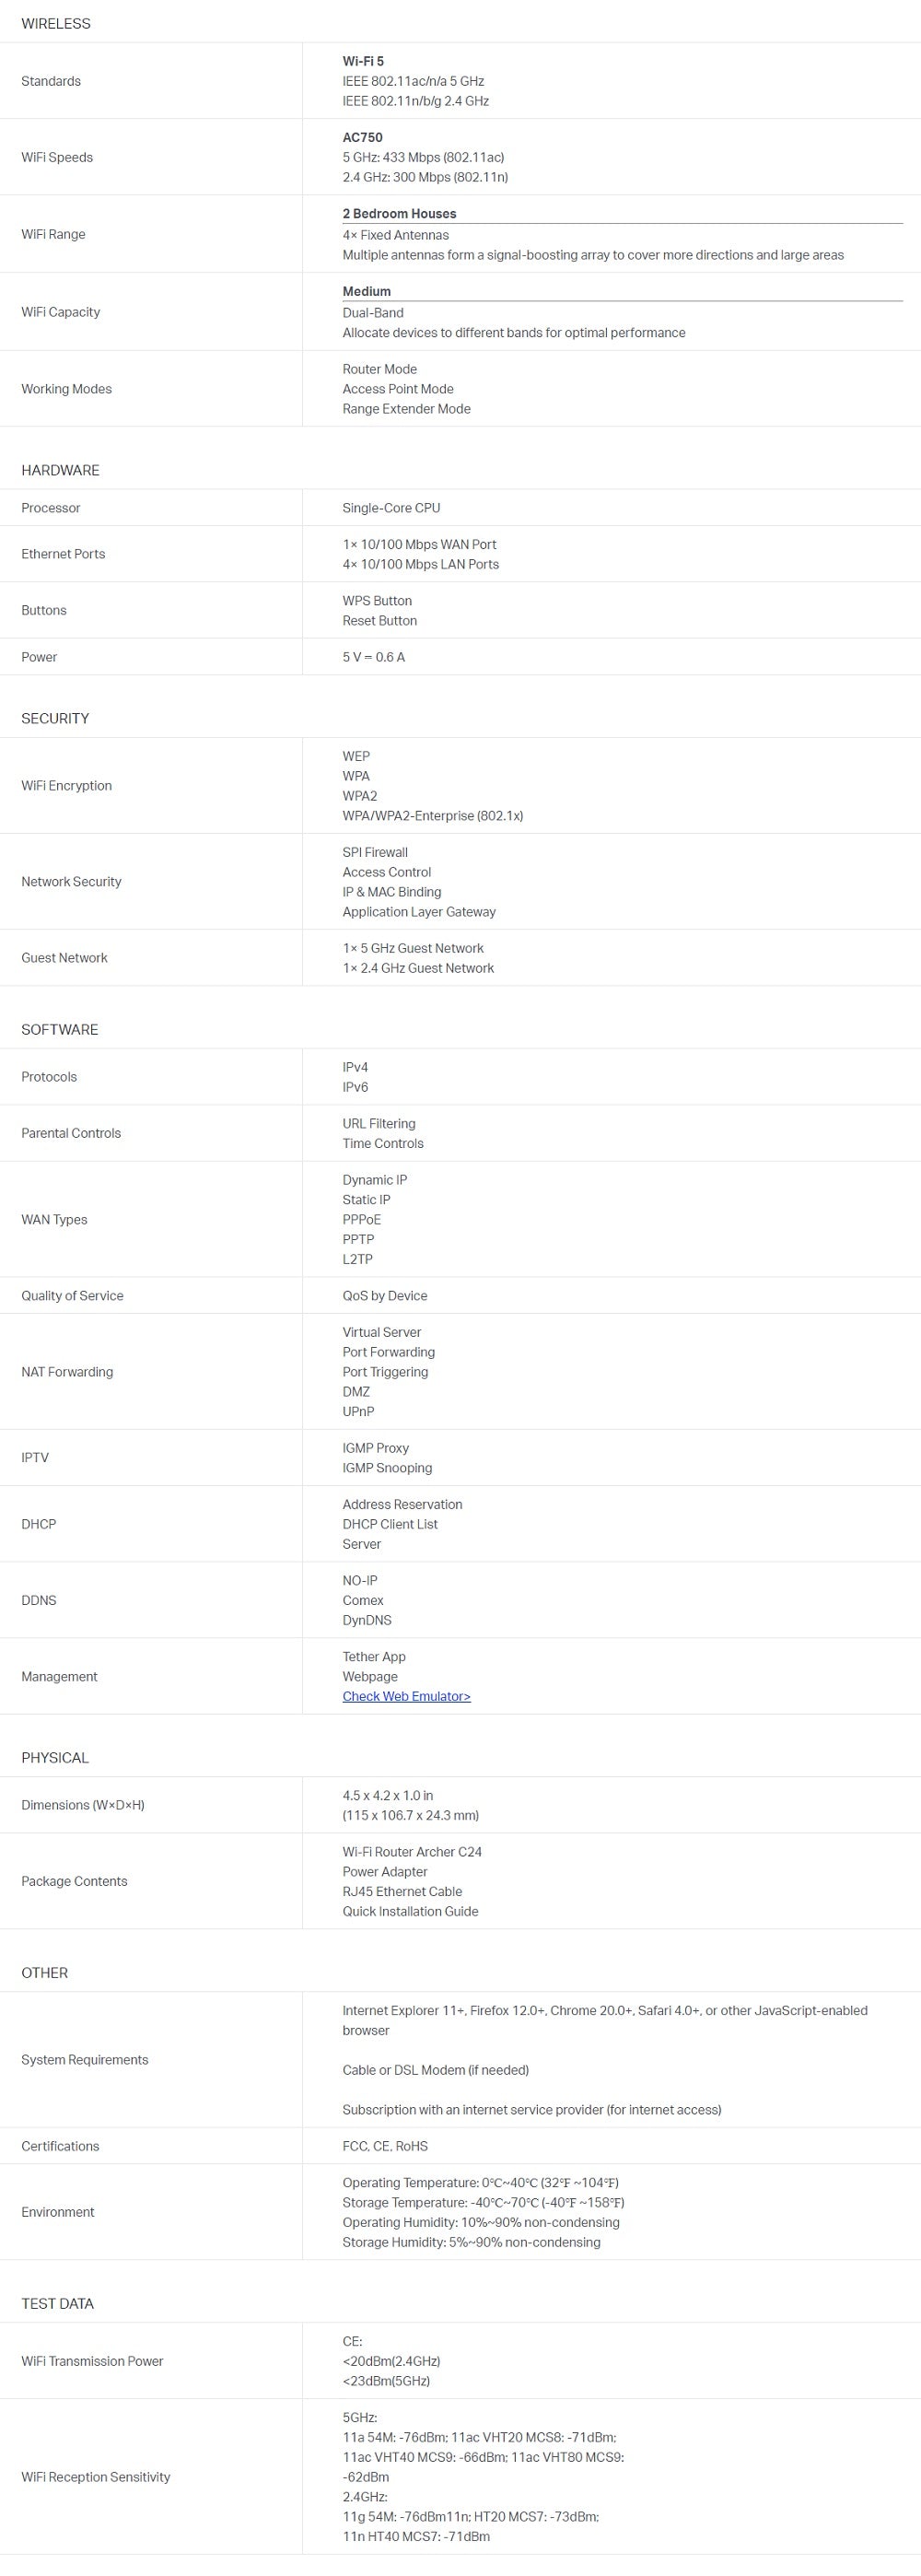The width and height of the screenshot is (921, 2576).
Task: Select the System Requirements row label
Action: [x=85, y=2059]
